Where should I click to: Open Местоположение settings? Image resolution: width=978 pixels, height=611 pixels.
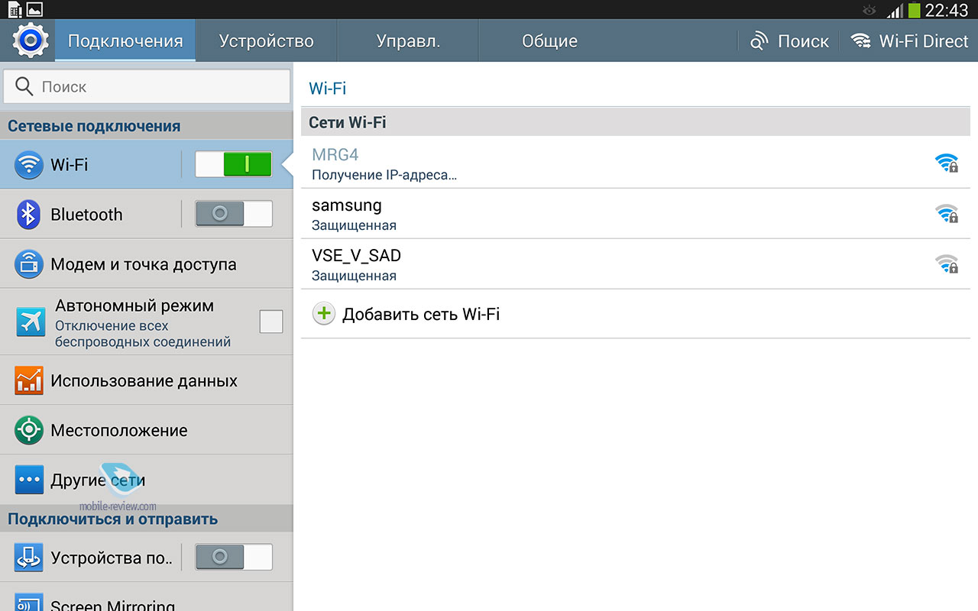click(147, 430)
